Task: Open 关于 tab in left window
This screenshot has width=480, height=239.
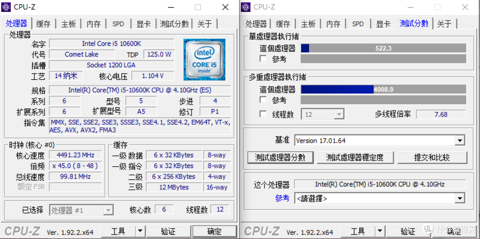Action: (205, 24)
